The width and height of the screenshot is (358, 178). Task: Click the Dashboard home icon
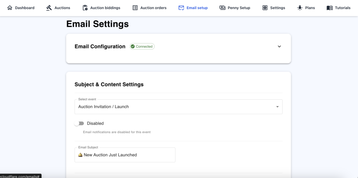[x=10, y=8]
